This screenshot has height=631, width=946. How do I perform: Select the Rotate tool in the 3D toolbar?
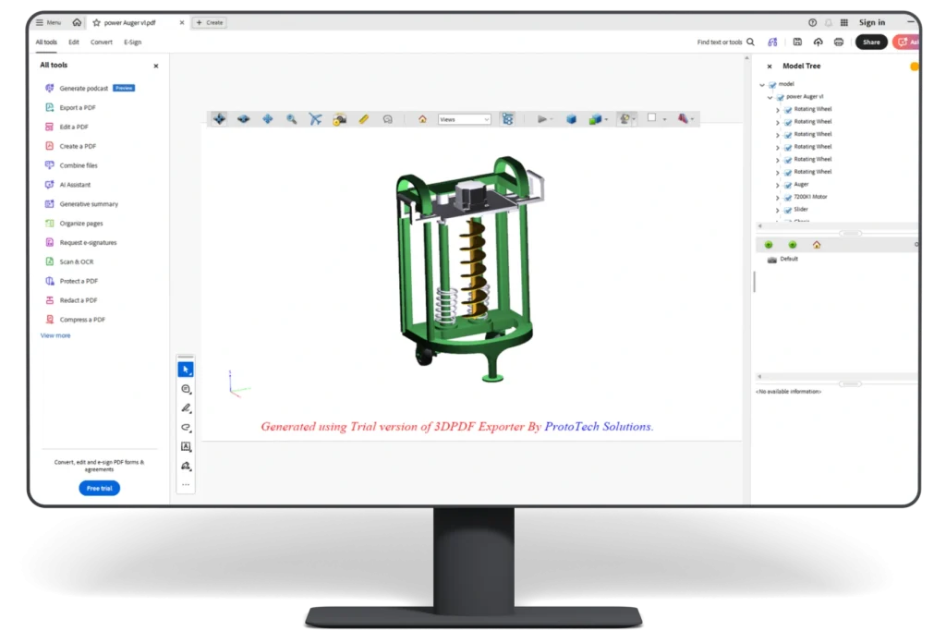coord(218,118)
